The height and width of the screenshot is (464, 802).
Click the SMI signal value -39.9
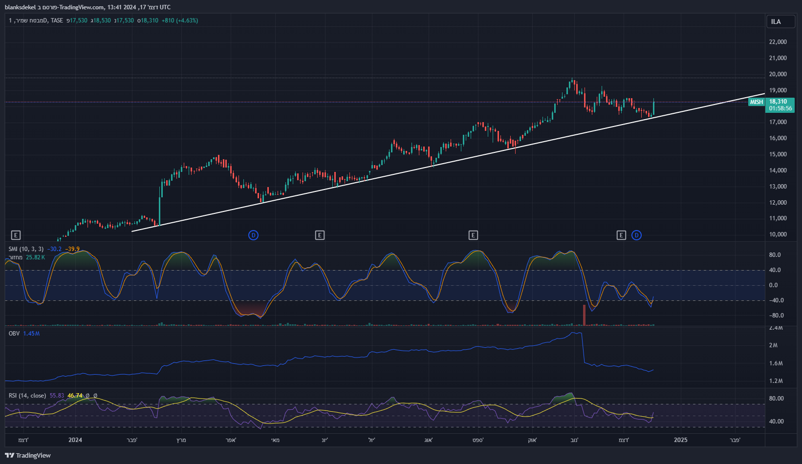72,249
